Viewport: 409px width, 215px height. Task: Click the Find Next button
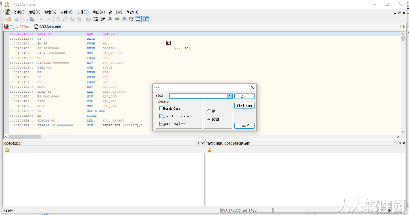tap(245, 106)
